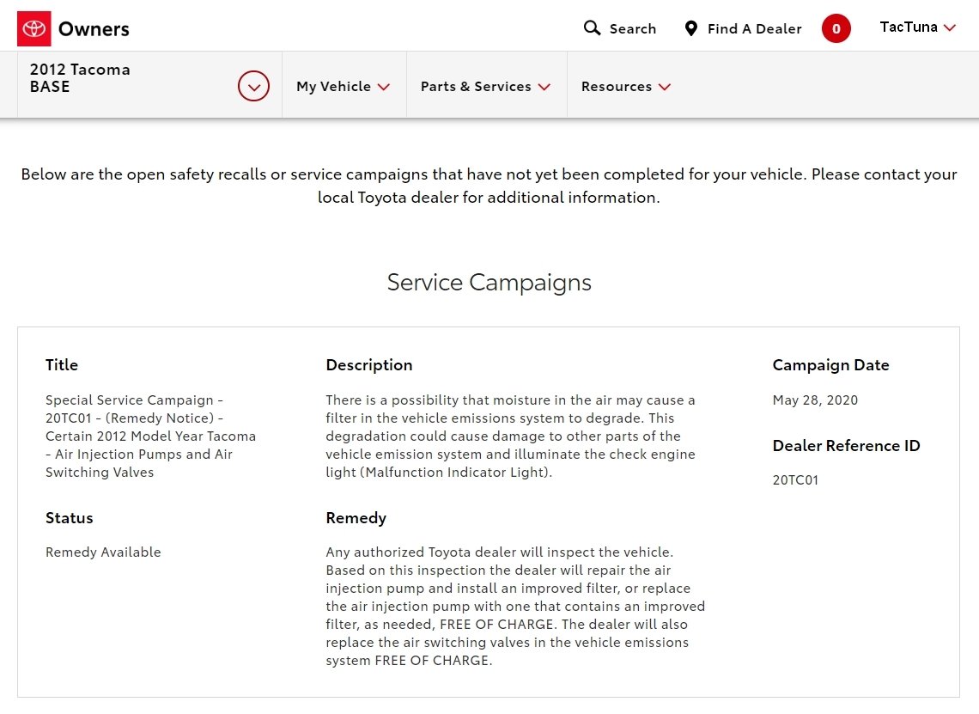Click the open safety recalls intro text

489,186
